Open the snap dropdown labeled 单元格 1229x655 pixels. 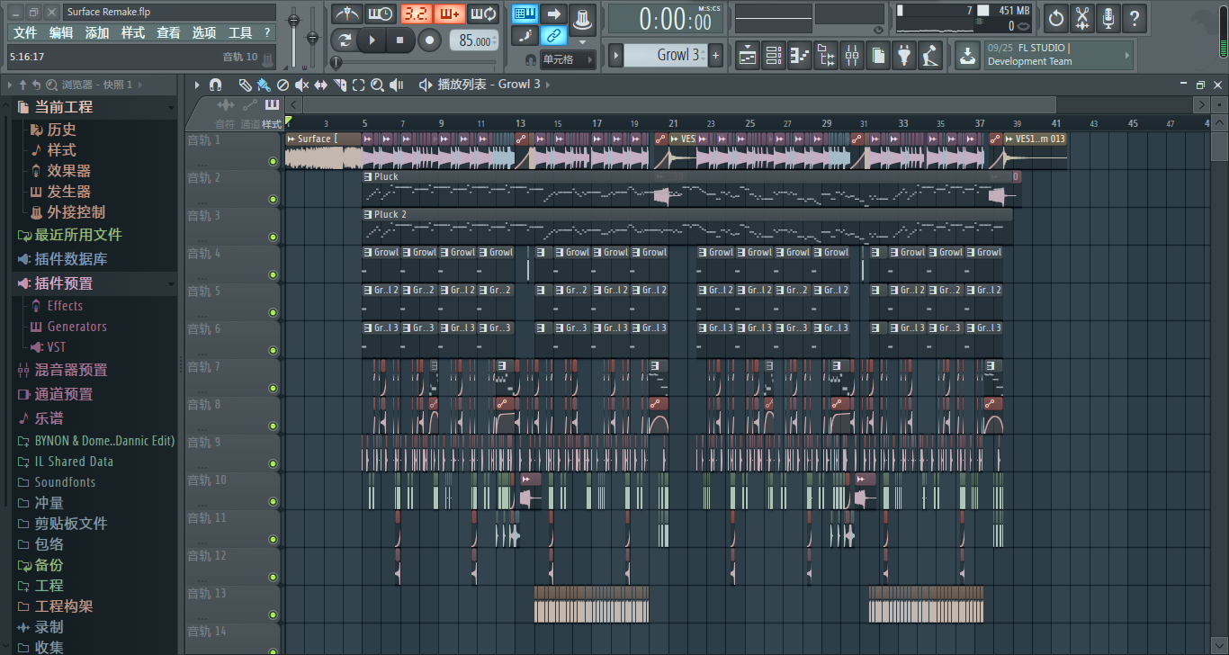point(568,59)
